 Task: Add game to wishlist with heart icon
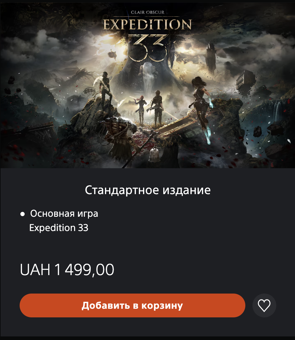(x=264, y=305)
